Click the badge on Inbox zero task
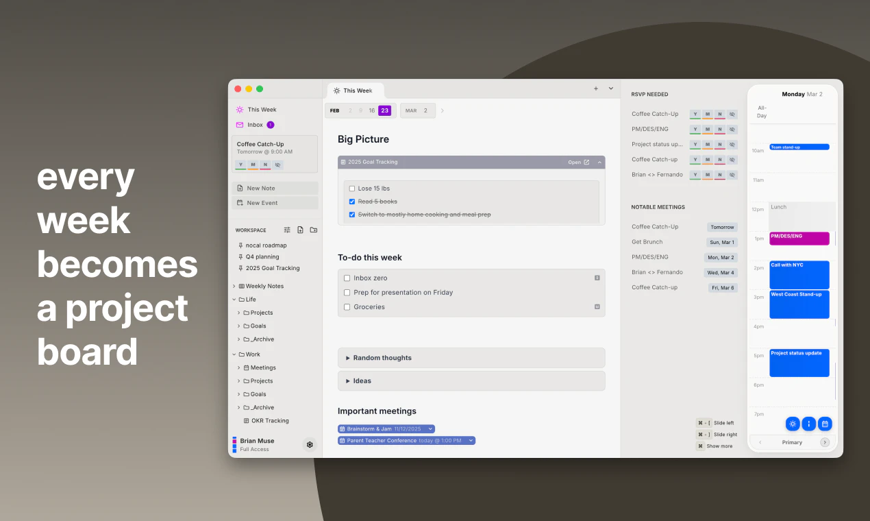Viewport: 870px width, 521px height. [x=597, y=278]
